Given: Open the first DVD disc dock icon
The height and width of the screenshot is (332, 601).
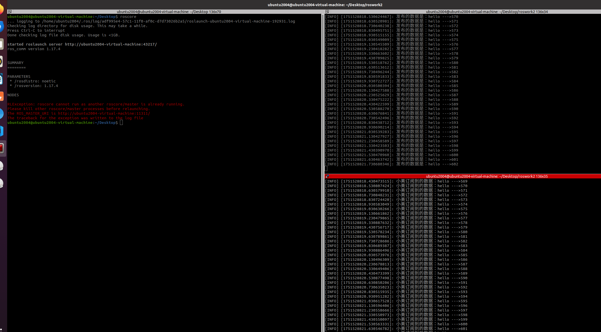Looking at the screenshot, I should point(1,166).
